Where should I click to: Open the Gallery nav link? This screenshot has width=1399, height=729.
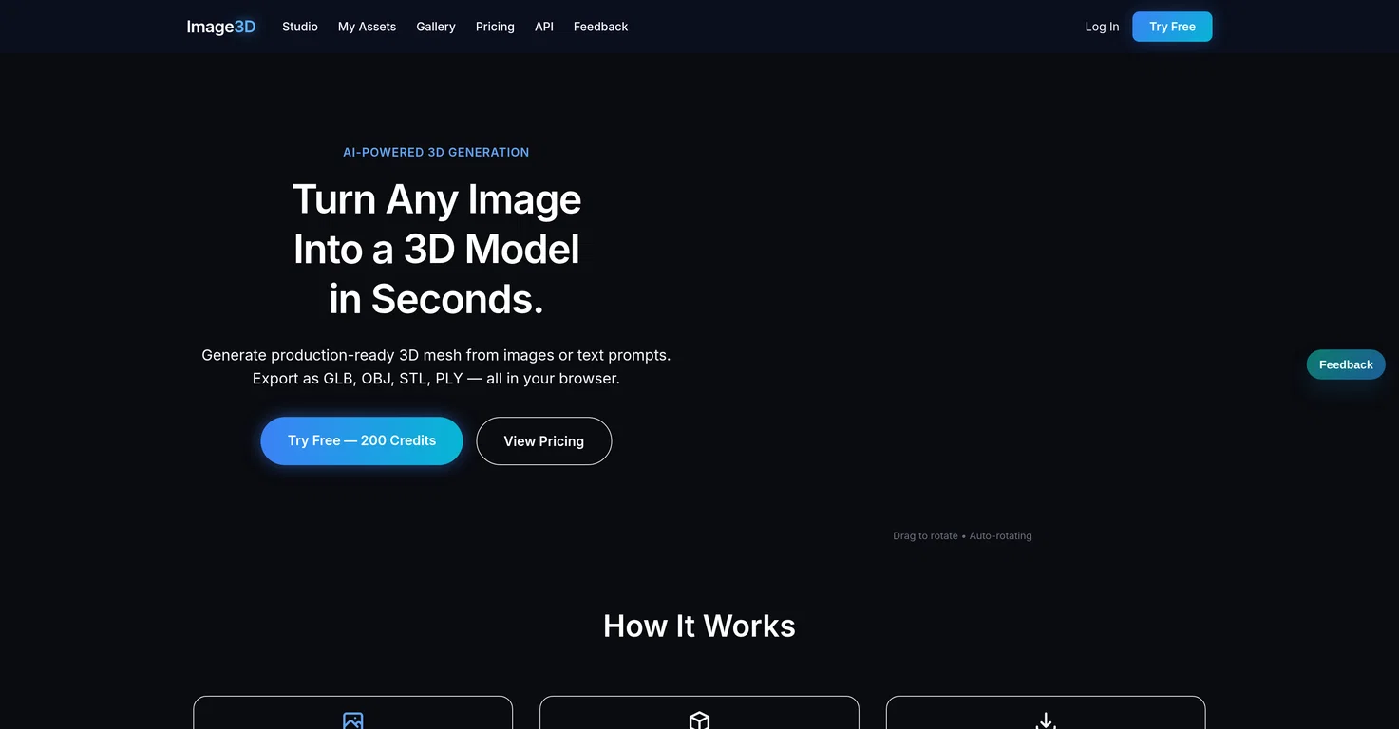point(436,27)
